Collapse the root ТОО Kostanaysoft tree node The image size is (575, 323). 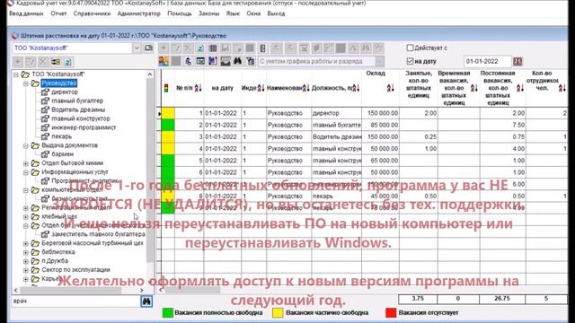tap(16, 74)
